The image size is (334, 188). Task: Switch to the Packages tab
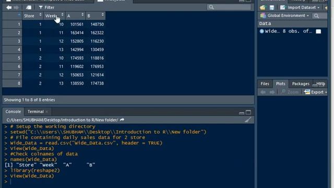(x=301, y=84)
